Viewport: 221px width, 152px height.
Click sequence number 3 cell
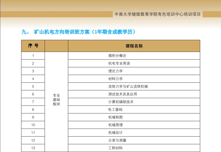click(33, 71)
